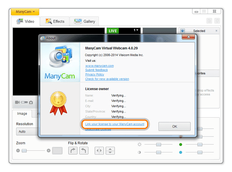This screenshot has height=172, width=232.
Task: Click the zoom preview box
Action: pos(57,151)
